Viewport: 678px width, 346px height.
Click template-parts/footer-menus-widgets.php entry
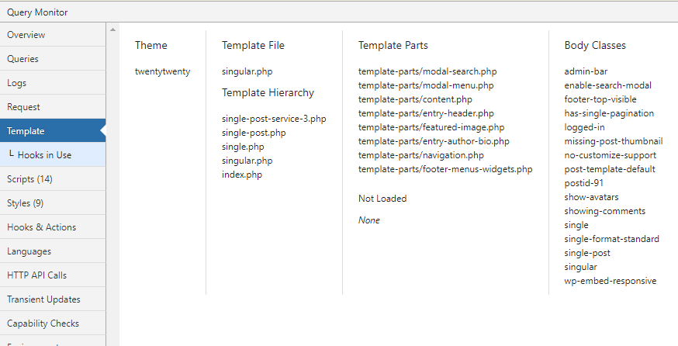[x=445, y=169]
